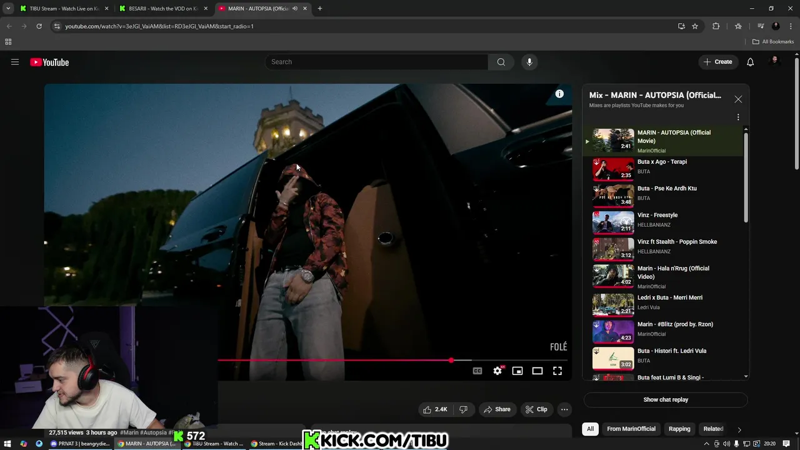Close the TIBU Stream tab
This screenshot has height=450, width=800.
106,9
